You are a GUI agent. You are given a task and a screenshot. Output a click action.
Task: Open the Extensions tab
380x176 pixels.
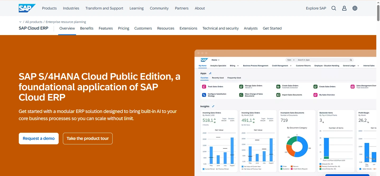pos(188,28)
